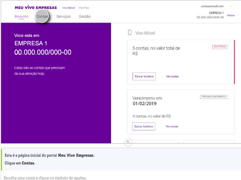Click "EMPRESA 1" in the top-right header
This screenshot has width=241, height=180.
click(x=216, y=13)
